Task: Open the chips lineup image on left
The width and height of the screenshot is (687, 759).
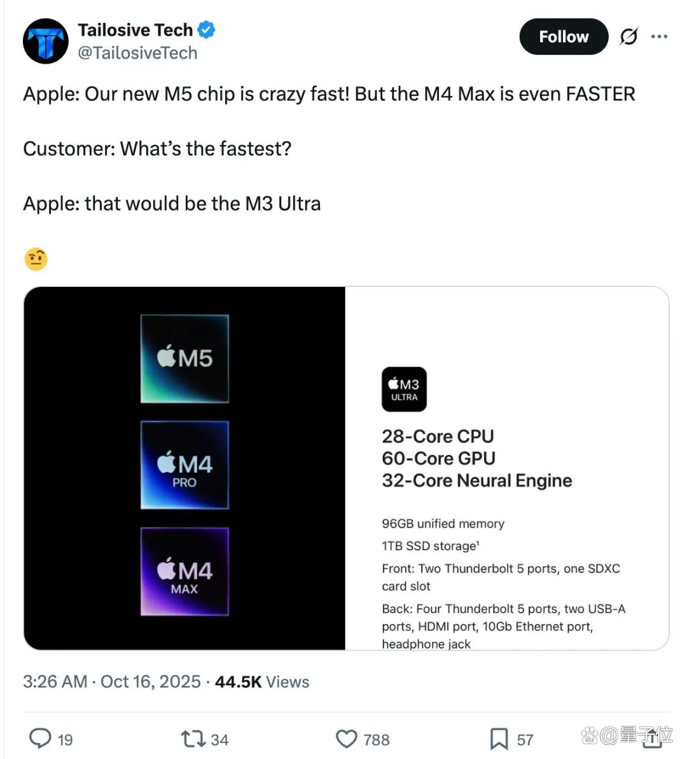Action: tap(184, 468)
